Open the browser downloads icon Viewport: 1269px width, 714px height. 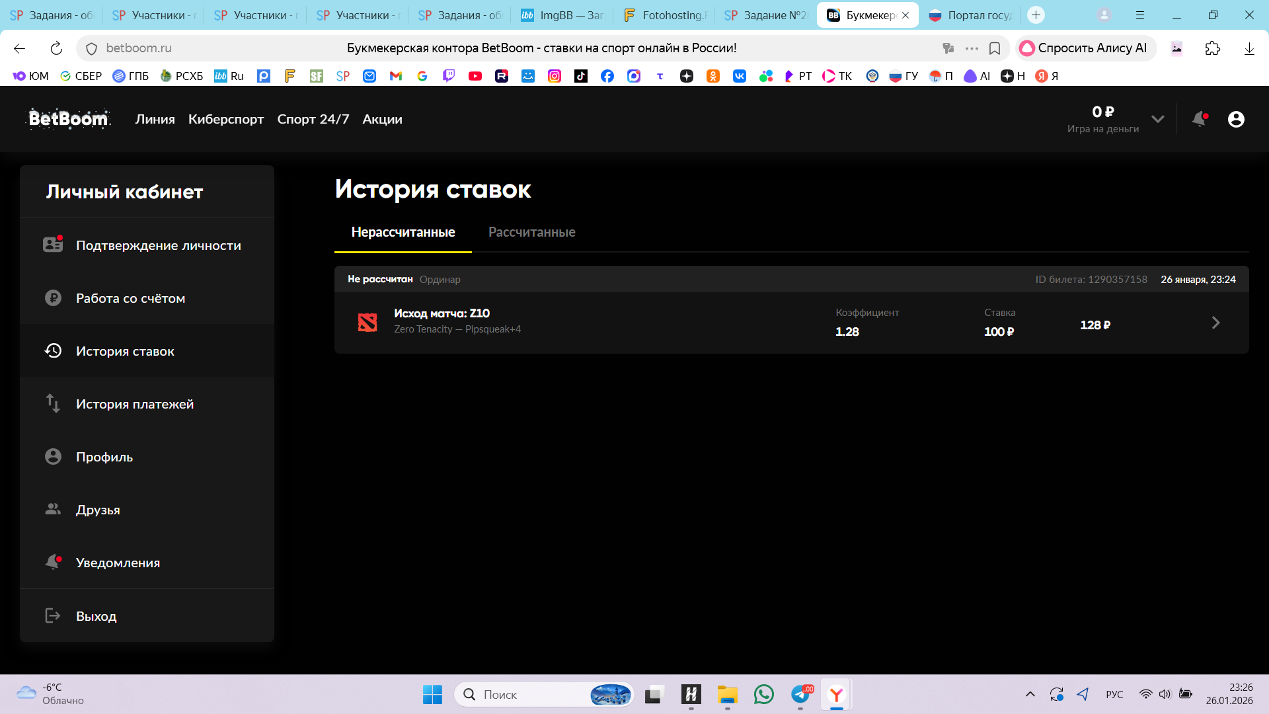pos(1249,48)
